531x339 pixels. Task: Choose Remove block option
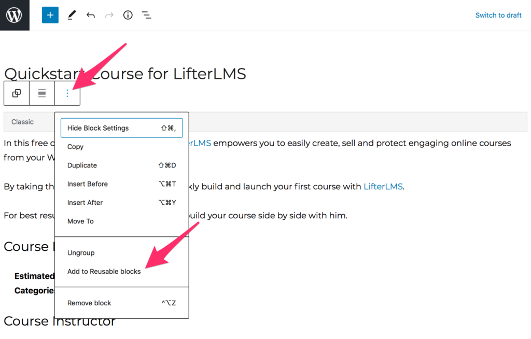121,303
